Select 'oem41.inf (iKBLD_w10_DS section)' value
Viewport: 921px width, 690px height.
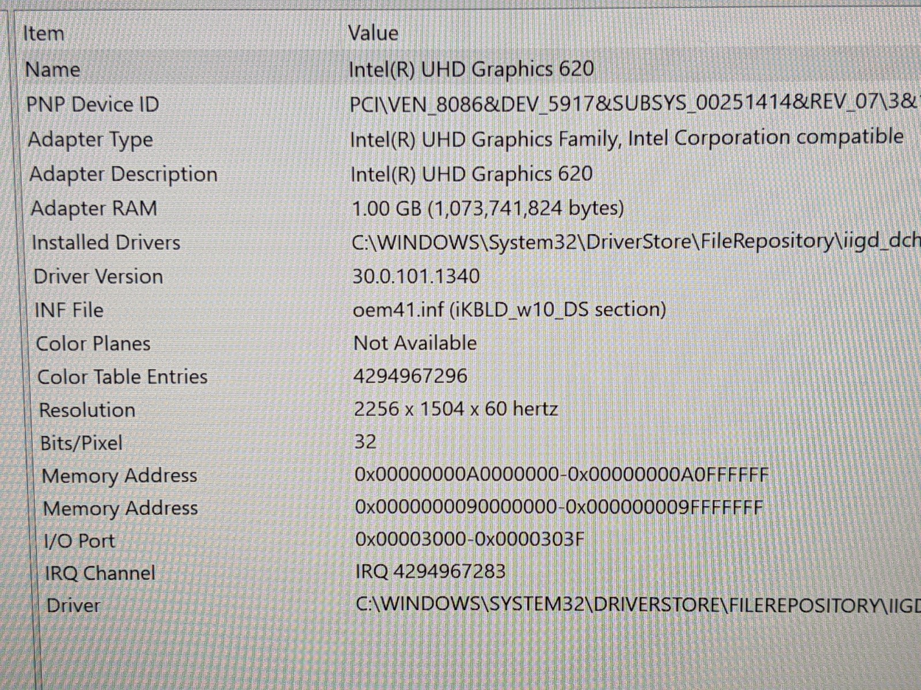509,309
